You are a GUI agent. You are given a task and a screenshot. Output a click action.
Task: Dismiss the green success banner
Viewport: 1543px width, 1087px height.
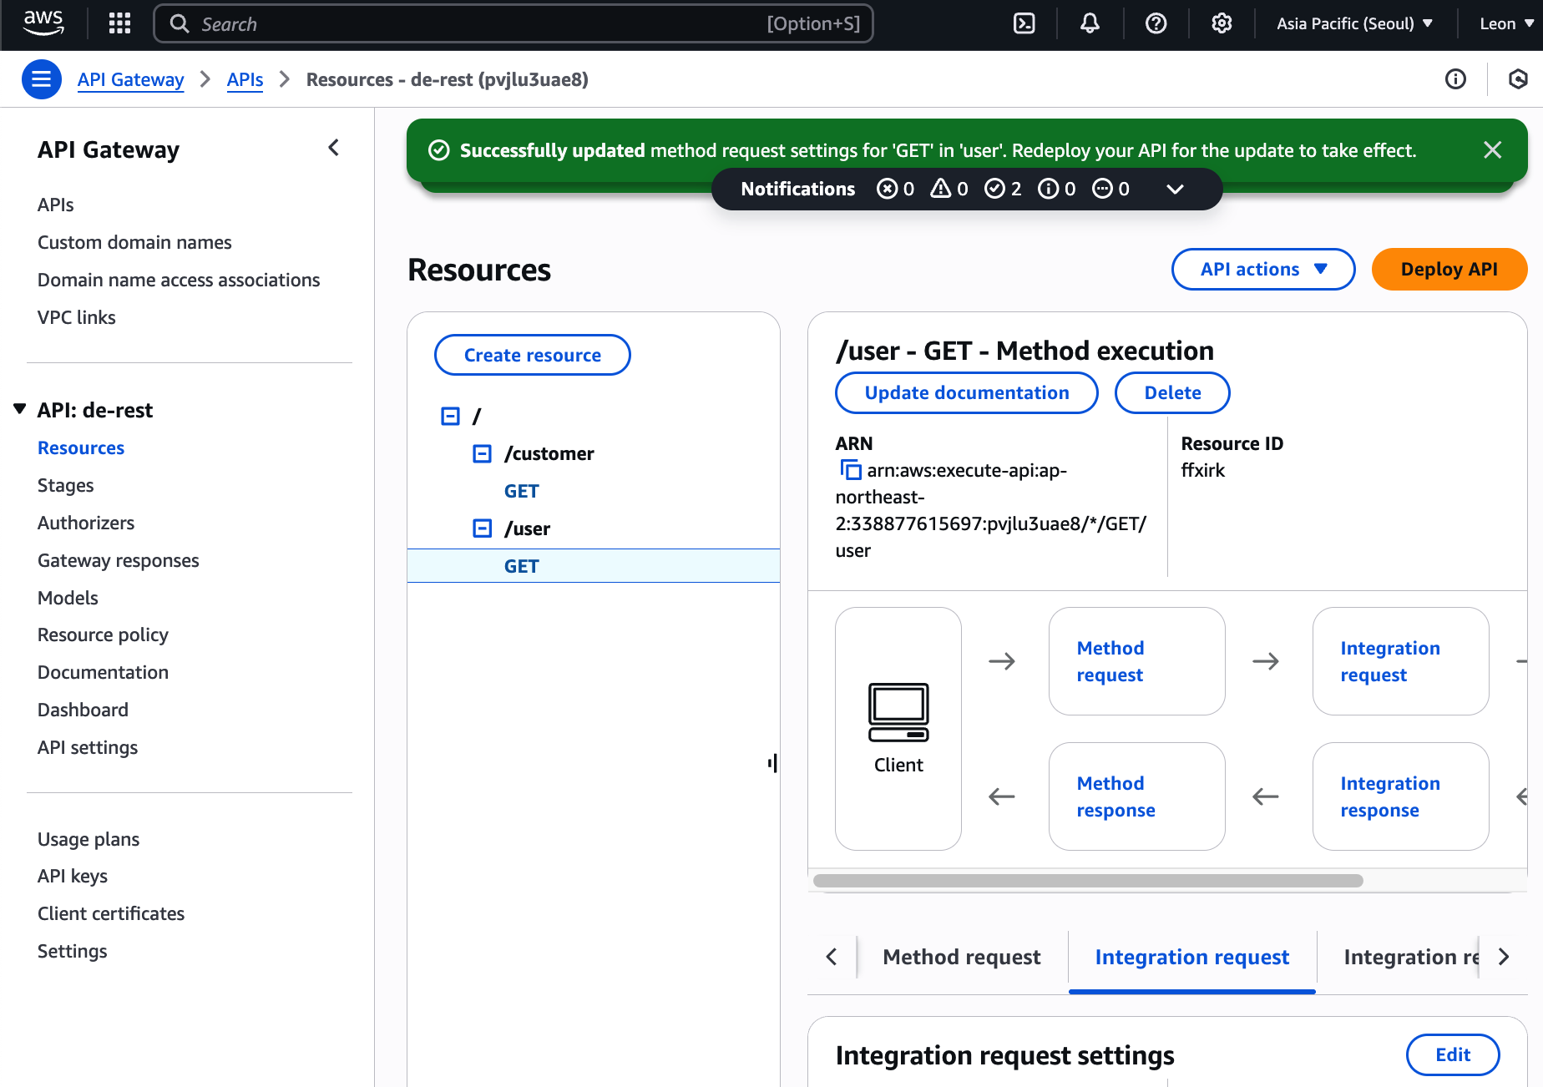(1493, 150)
